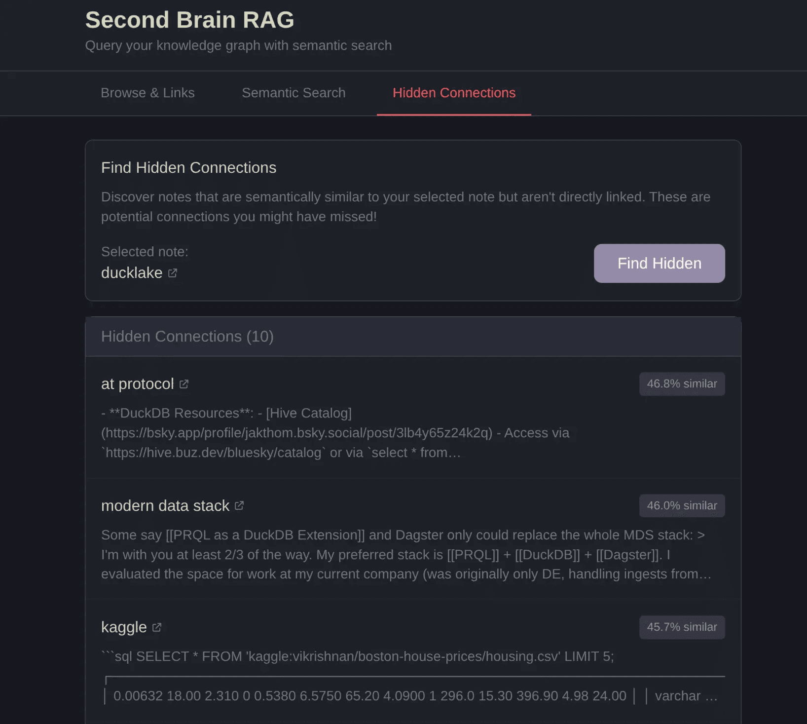Click the 45.7% similar badge
The width and height of the screenshot is (807, 724).
pos(682,627)
